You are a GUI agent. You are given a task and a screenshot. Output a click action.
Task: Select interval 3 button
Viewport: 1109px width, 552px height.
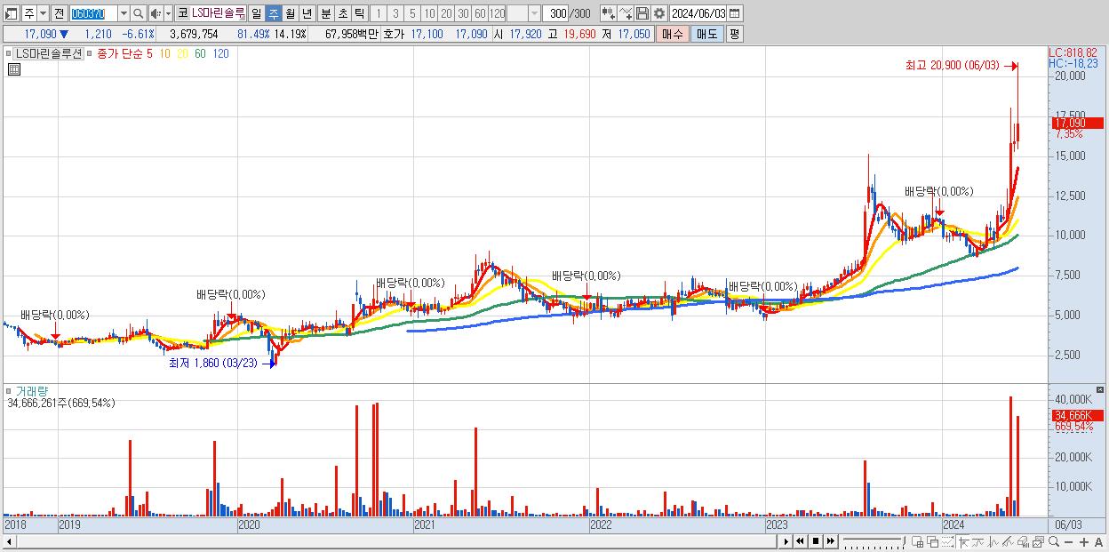[x=395, y=13]
